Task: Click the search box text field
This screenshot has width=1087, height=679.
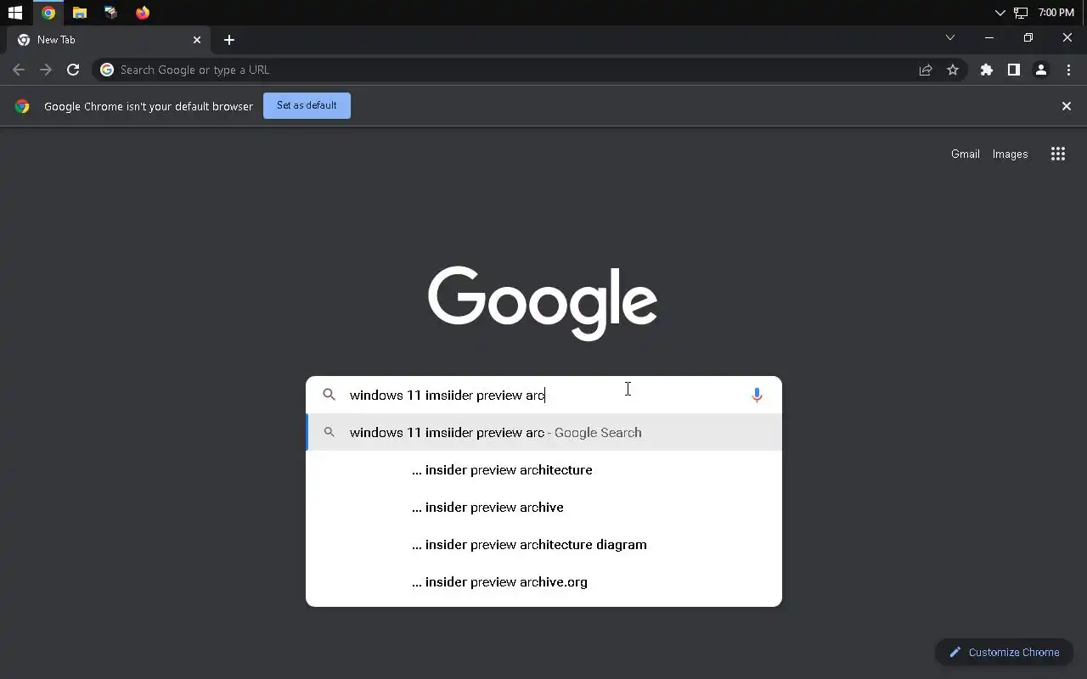Action: (x=543, y=395)
